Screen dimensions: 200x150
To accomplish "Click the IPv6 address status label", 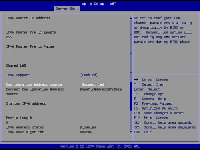I will point(25,127).
